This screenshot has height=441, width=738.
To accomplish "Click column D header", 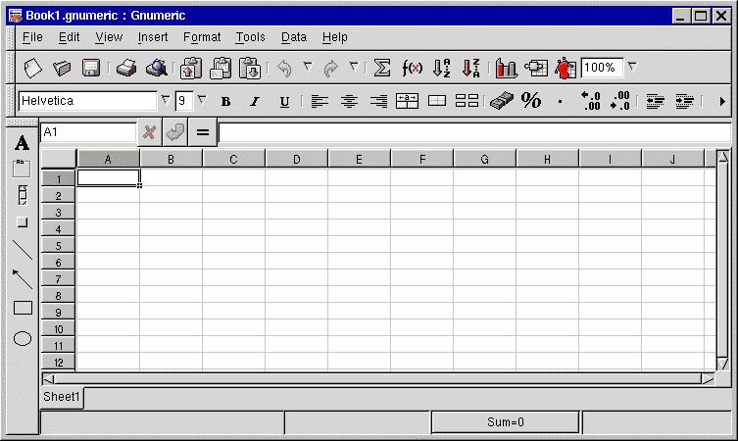I will (296, 159).
